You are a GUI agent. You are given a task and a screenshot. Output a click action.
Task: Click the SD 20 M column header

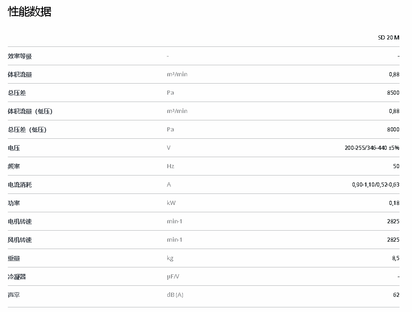point(388,38)
